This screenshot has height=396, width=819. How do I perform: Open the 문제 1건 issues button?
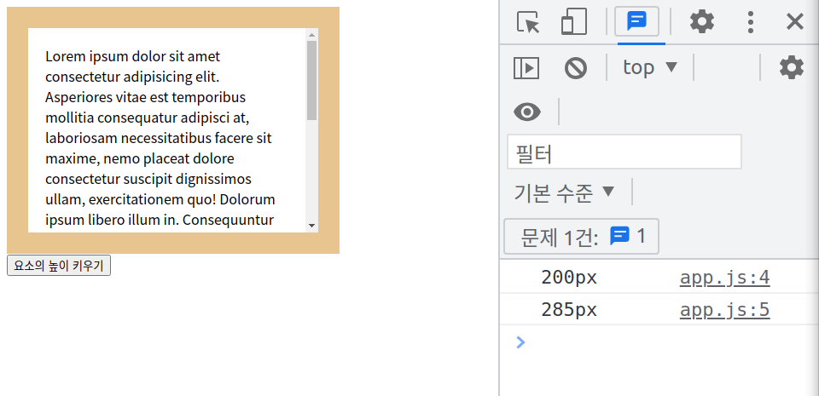point(581,237)
